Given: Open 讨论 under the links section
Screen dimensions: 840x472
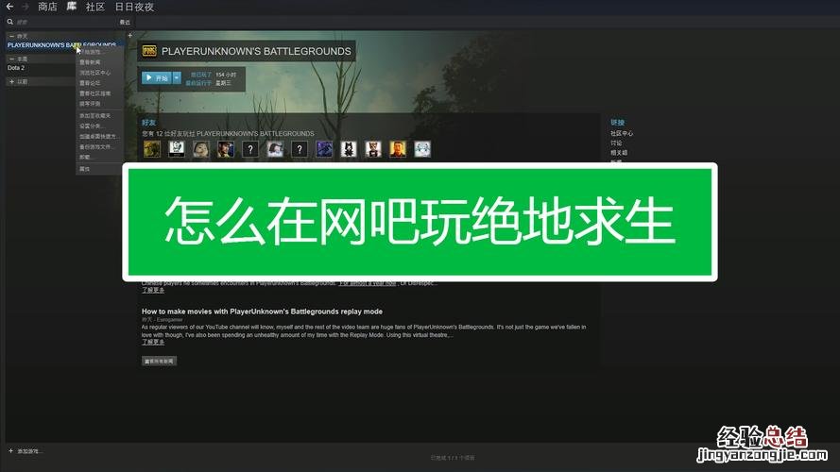Looking at the screenshot, I should [x=616, y=143].
